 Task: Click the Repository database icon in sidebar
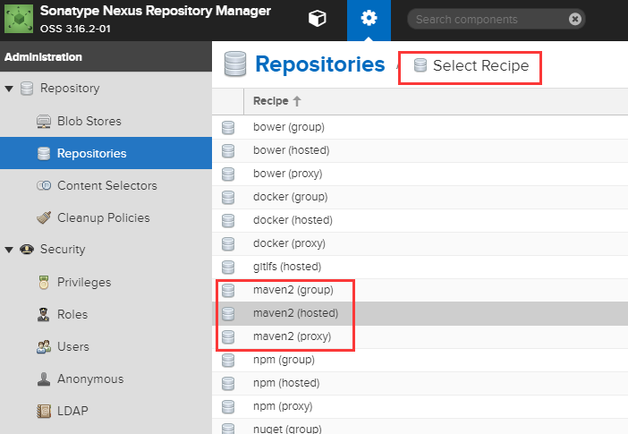27,89
